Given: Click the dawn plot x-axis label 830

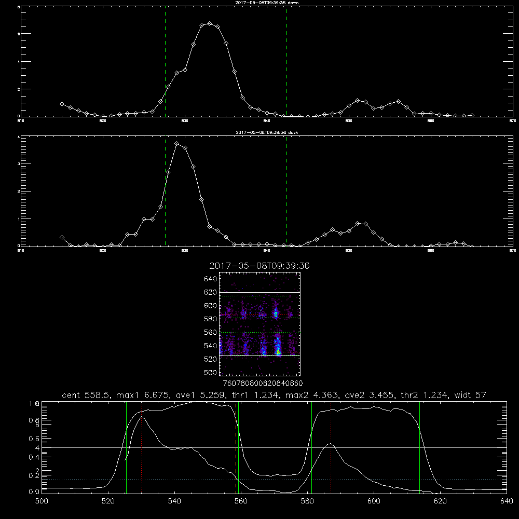Looking at the screenshot, I should pos(185,121).
